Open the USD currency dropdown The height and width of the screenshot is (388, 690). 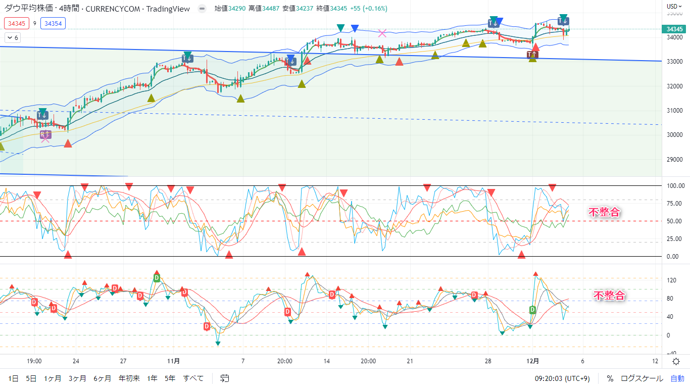[674, 7]
